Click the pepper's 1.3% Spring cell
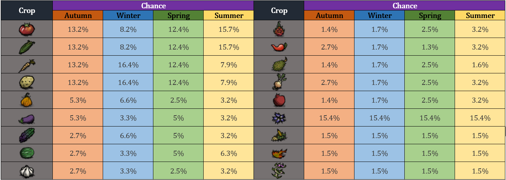 click(430, 47)
